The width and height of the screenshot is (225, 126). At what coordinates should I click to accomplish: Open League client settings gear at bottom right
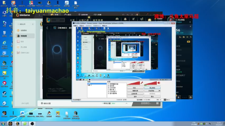[x=191, y=97]
